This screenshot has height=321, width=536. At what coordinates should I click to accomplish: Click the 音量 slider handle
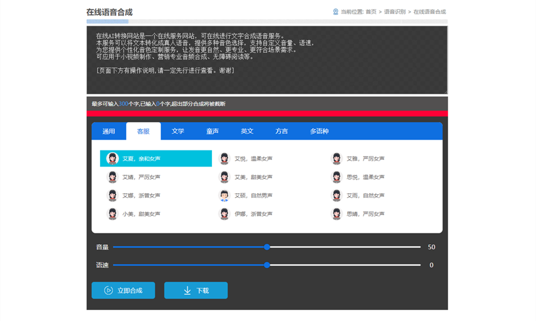tap(267, 247)
